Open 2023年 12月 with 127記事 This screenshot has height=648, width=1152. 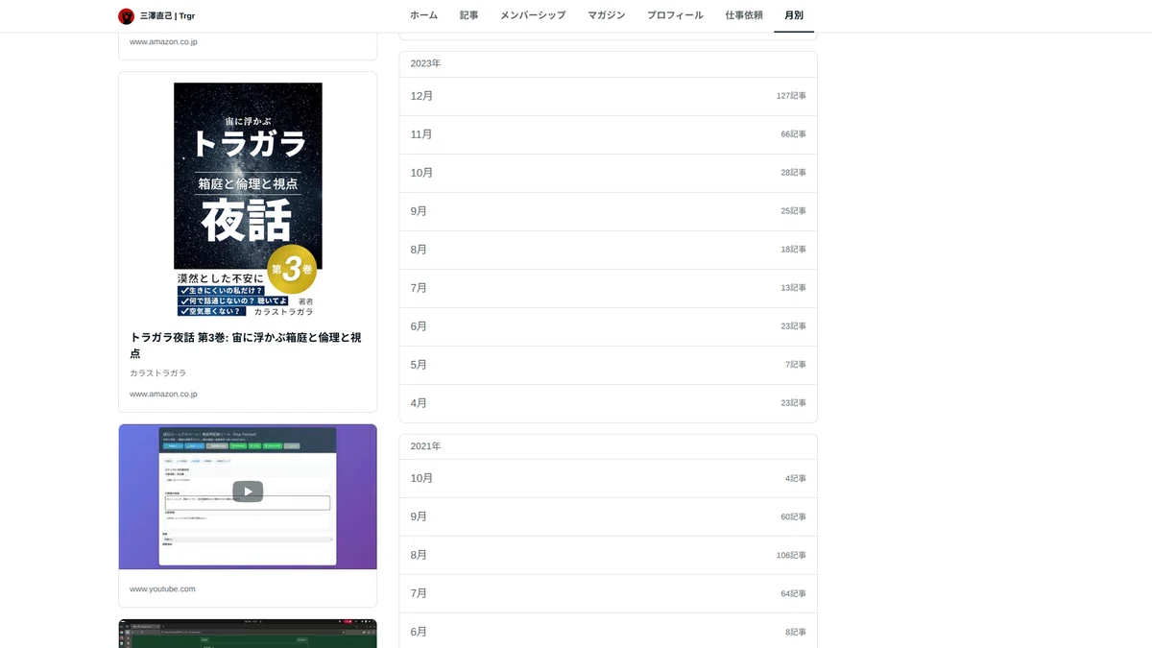tap(608, 96)
